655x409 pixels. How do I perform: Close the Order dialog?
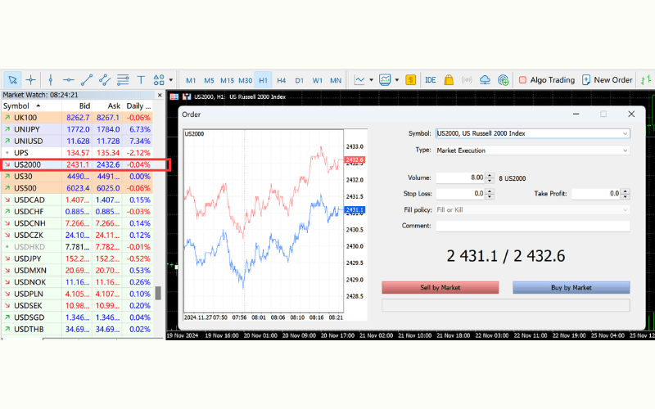pyautogui.click(x=631, y=114)
